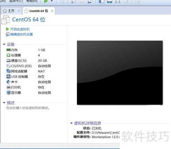Click the large VM icon beside the title

point(6,20)
